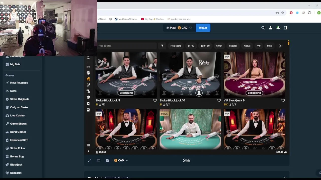Open the password key icon in address bar
The height and width of the screenshot is (180, 321).
coord(277,13)
